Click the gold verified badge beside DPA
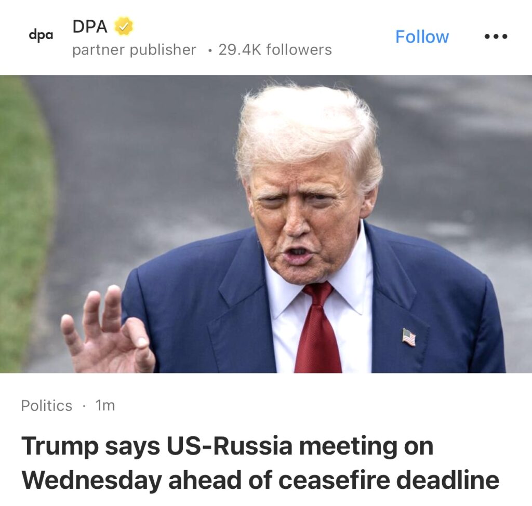This screenshot has height=506, width=532. 124,26
